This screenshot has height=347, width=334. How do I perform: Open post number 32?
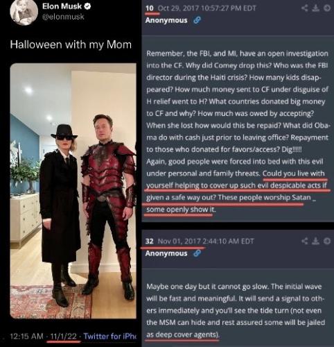coord(150,242)
